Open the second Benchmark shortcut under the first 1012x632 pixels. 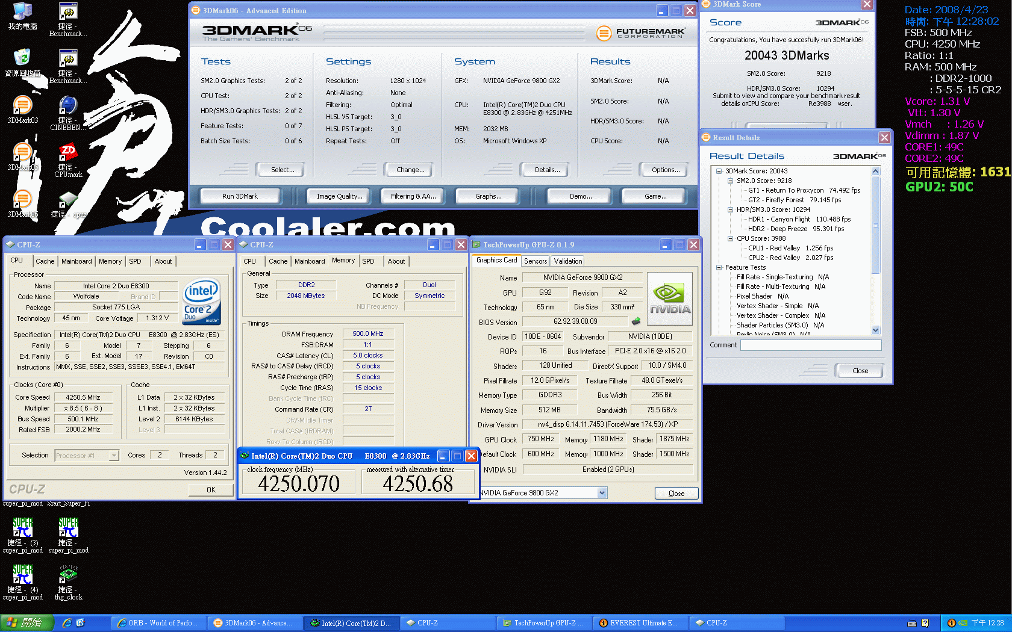tap(68, 66)
